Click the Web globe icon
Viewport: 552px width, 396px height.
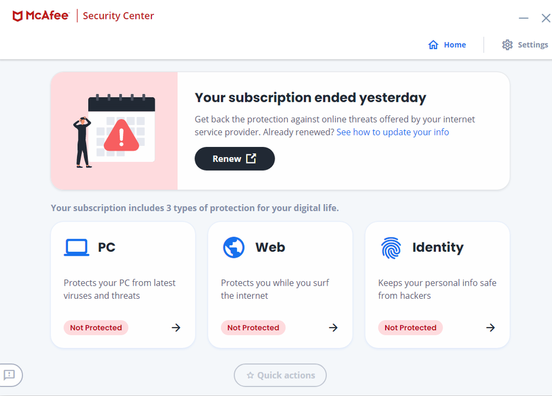[x=234, y=247]
